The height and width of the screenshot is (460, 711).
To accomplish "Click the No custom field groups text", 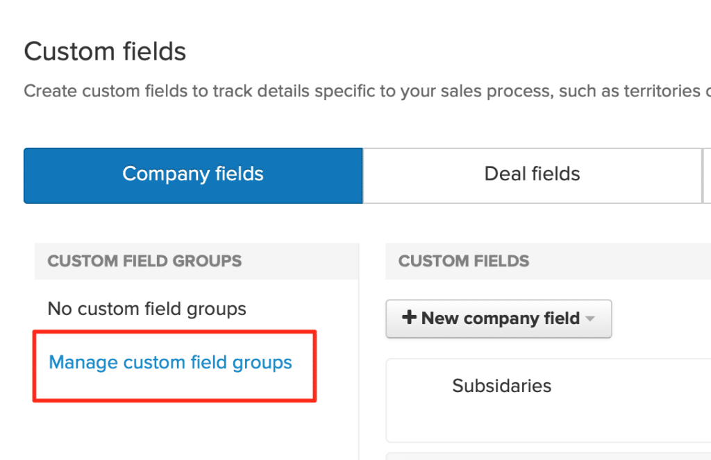I will pos(147,309).
